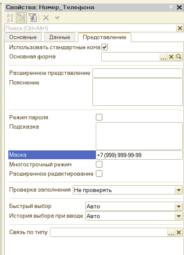This screenshot has height=255, width=184.
Task: Click the Проверка заполнения label
Action: click(40, 190)
